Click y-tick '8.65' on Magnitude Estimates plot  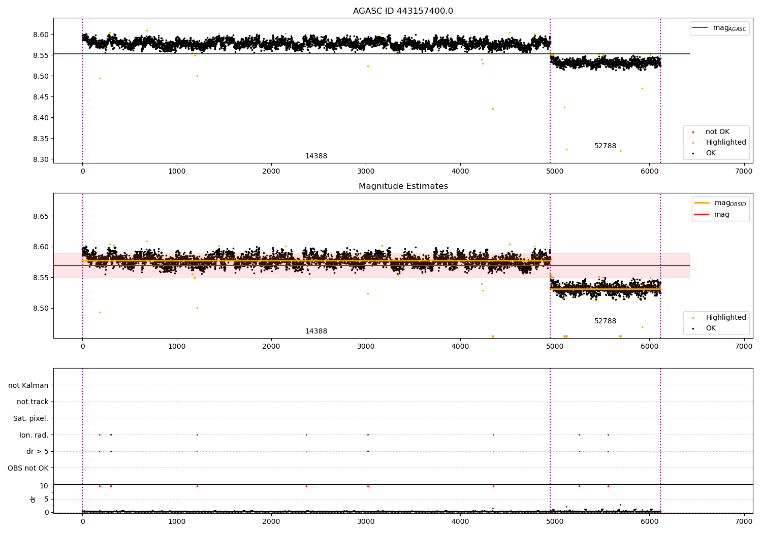[x=41, y=216]
